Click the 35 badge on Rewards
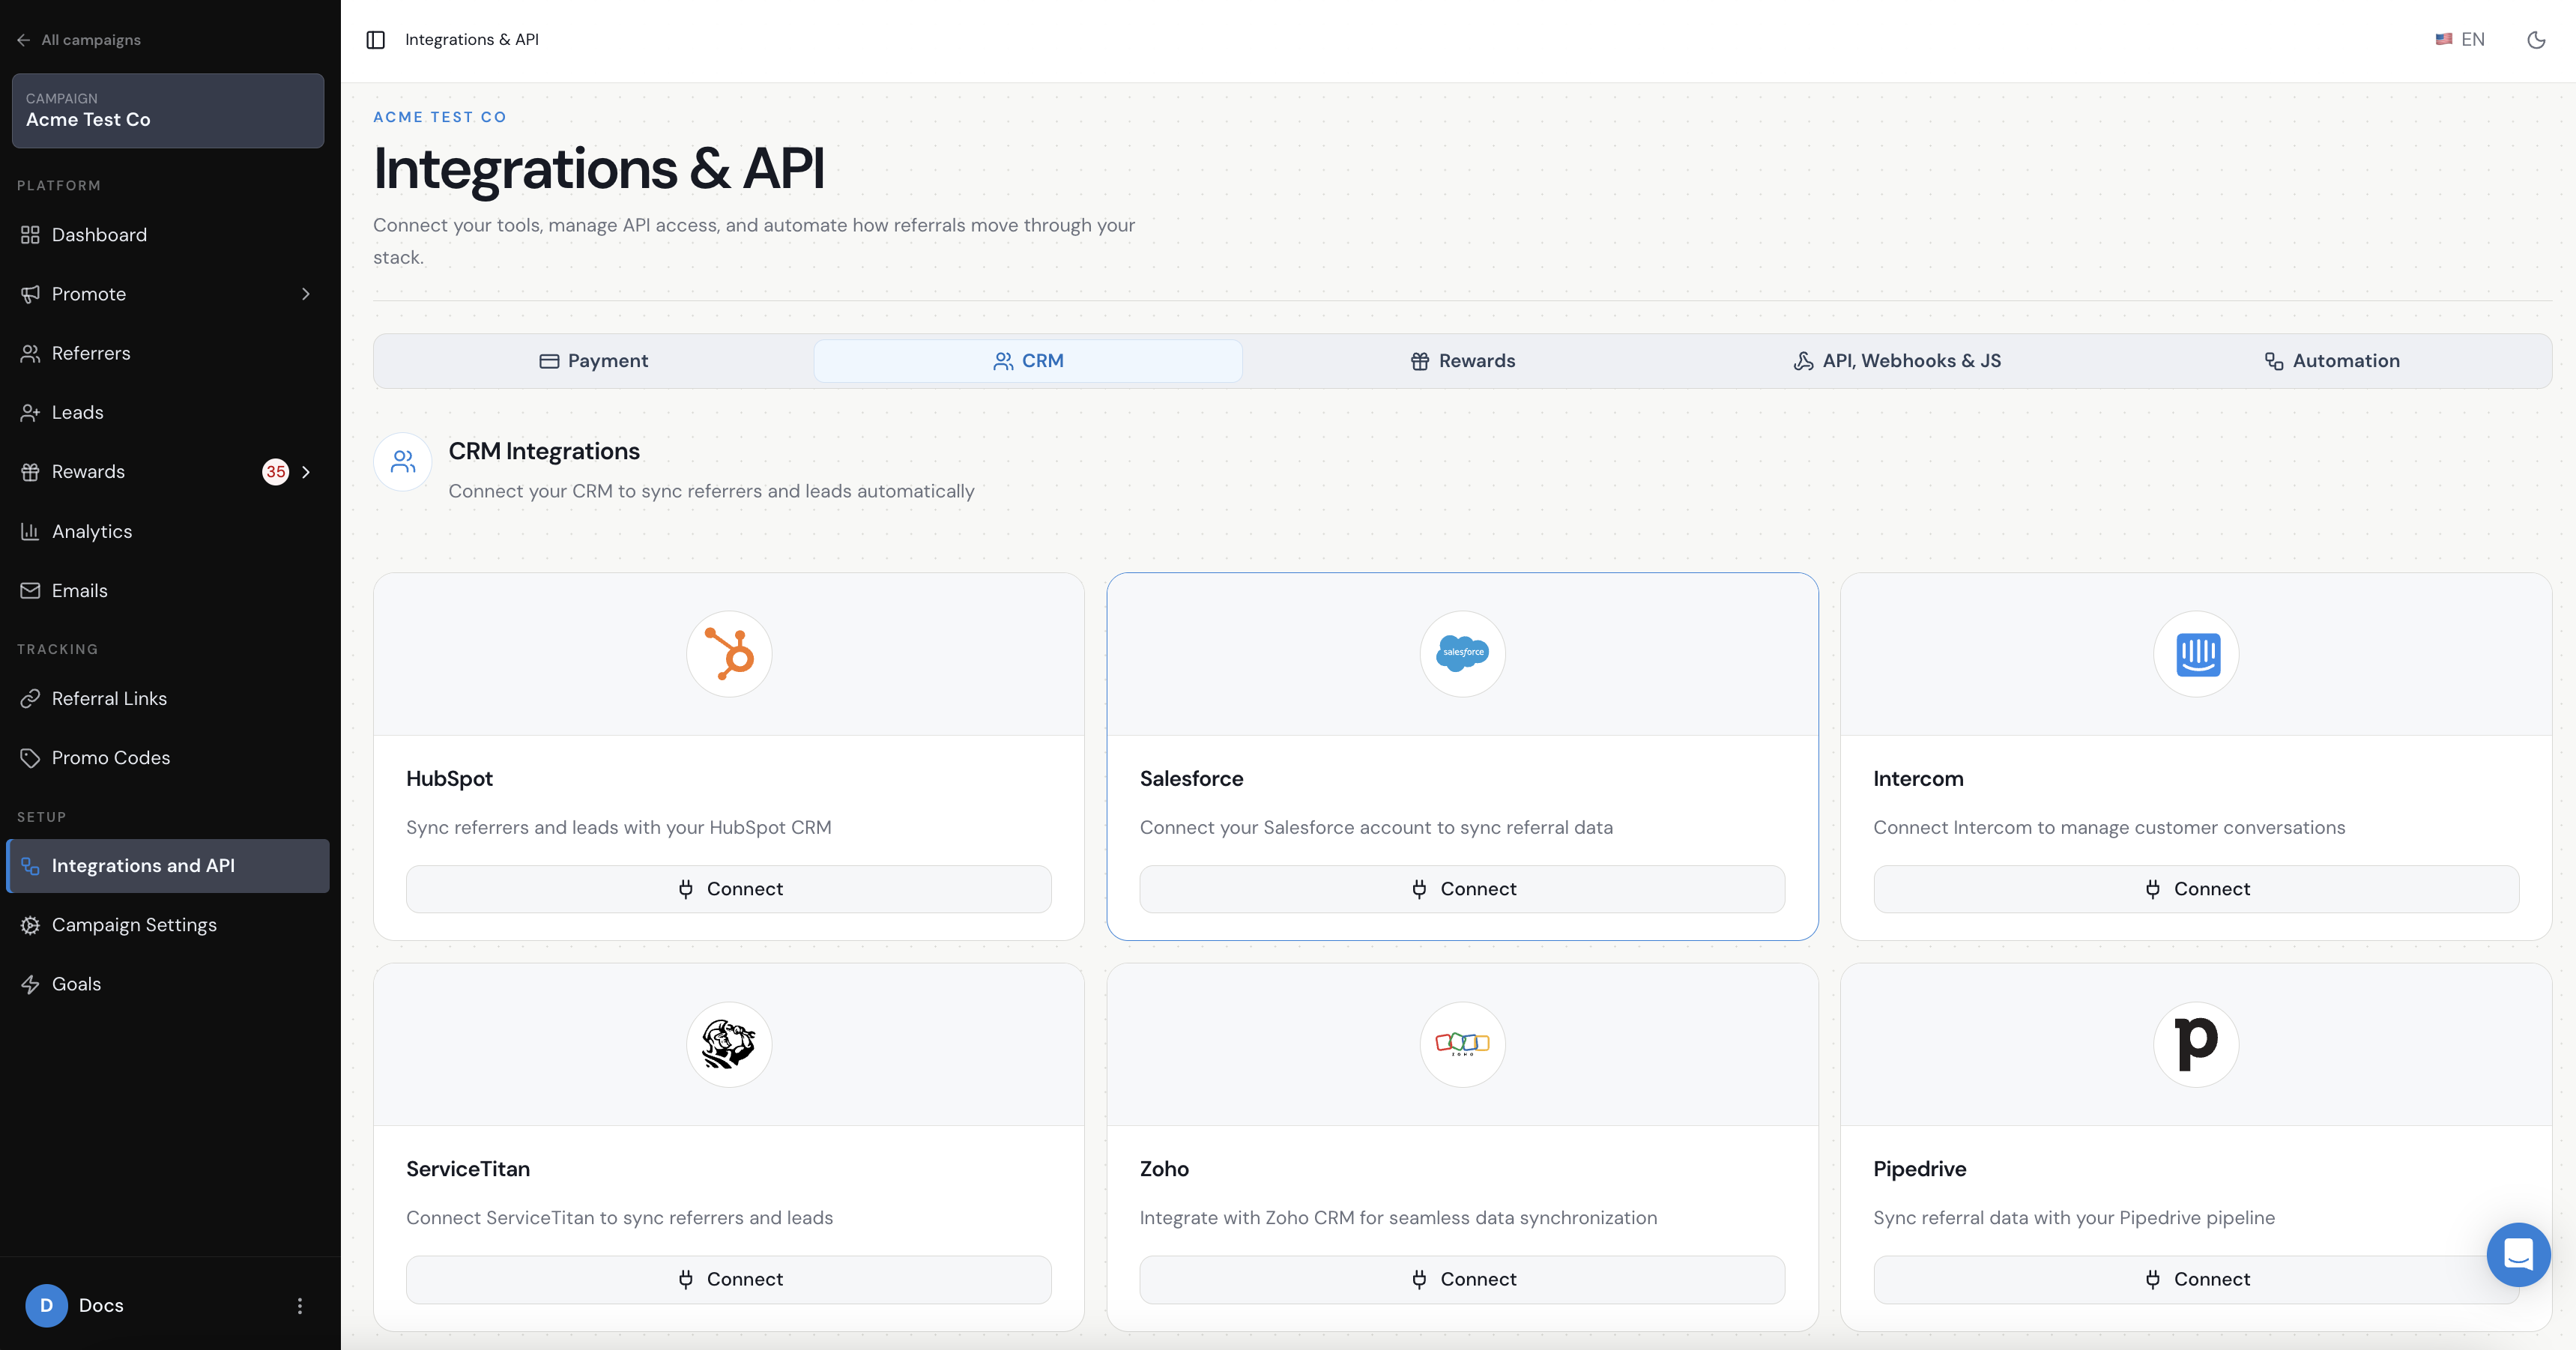This screenshot has height=1350, width=2576. [x=275, y=472]
